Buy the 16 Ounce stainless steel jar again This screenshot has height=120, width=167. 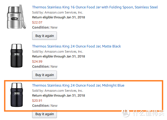point(45,36)
